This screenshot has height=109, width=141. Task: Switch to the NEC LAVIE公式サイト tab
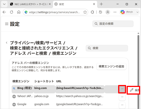30,4
